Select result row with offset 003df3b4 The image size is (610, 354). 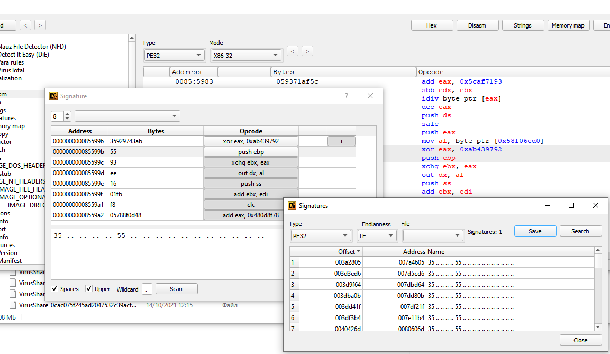click(442, 318)
